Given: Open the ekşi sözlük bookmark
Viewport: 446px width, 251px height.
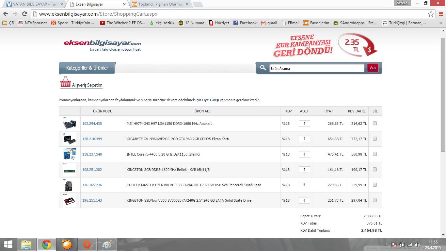Looking at the screenshot, I should coord(162,23).
